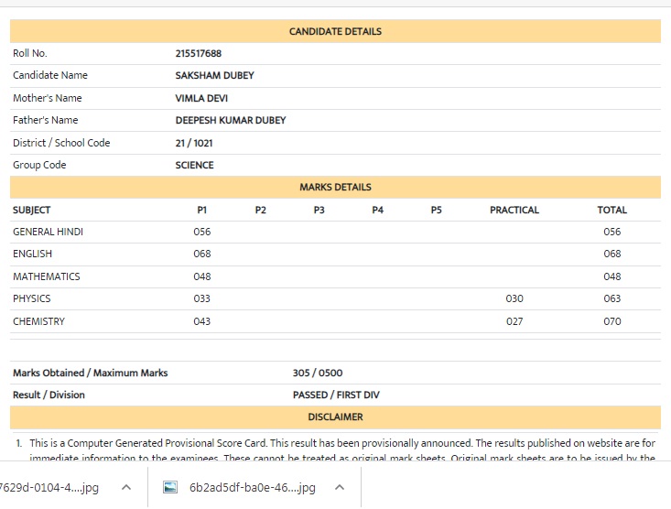Select mother's name VIMLA DEVI
Viewport: 671px width, 509px height.
tap(201, 98)
